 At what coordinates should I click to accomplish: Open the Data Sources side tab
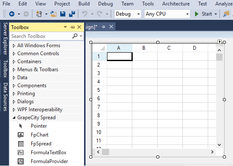pos(5,97)
